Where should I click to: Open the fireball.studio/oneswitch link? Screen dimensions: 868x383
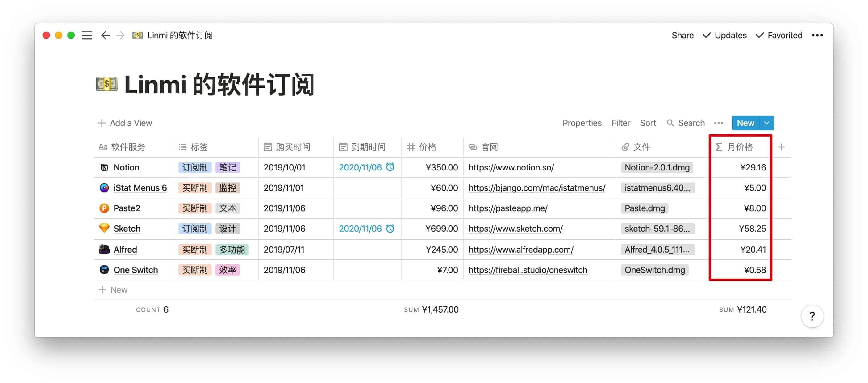528,270
